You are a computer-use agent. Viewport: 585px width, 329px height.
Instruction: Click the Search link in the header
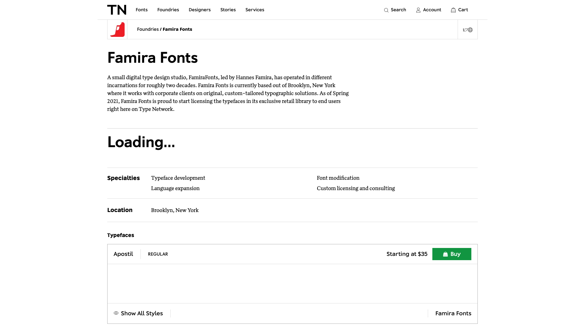[x=395, y=10]
